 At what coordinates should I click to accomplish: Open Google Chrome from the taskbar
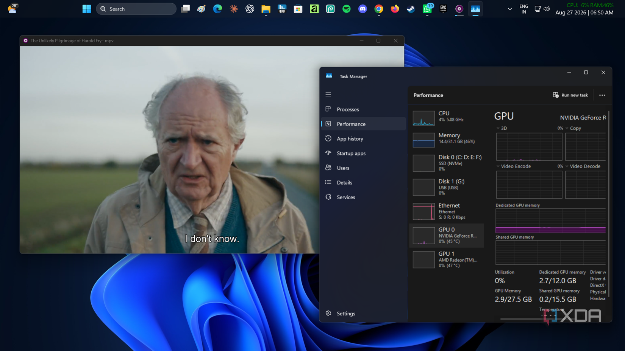379,9
